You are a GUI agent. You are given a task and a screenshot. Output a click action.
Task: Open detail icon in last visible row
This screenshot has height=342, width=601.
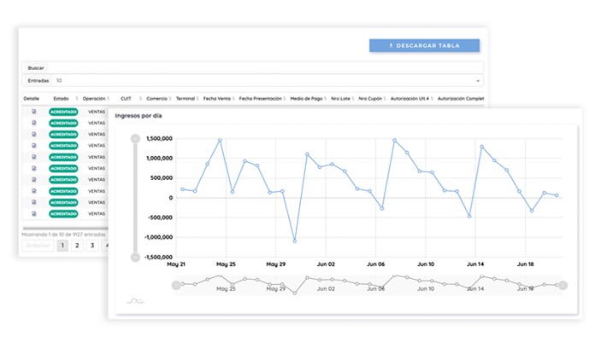tap(34, 213)
